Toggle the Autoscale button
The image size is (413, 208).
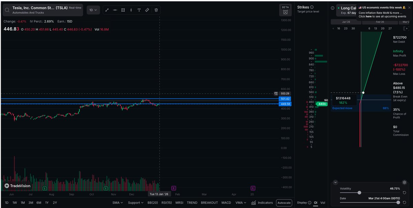click(284, 203)
